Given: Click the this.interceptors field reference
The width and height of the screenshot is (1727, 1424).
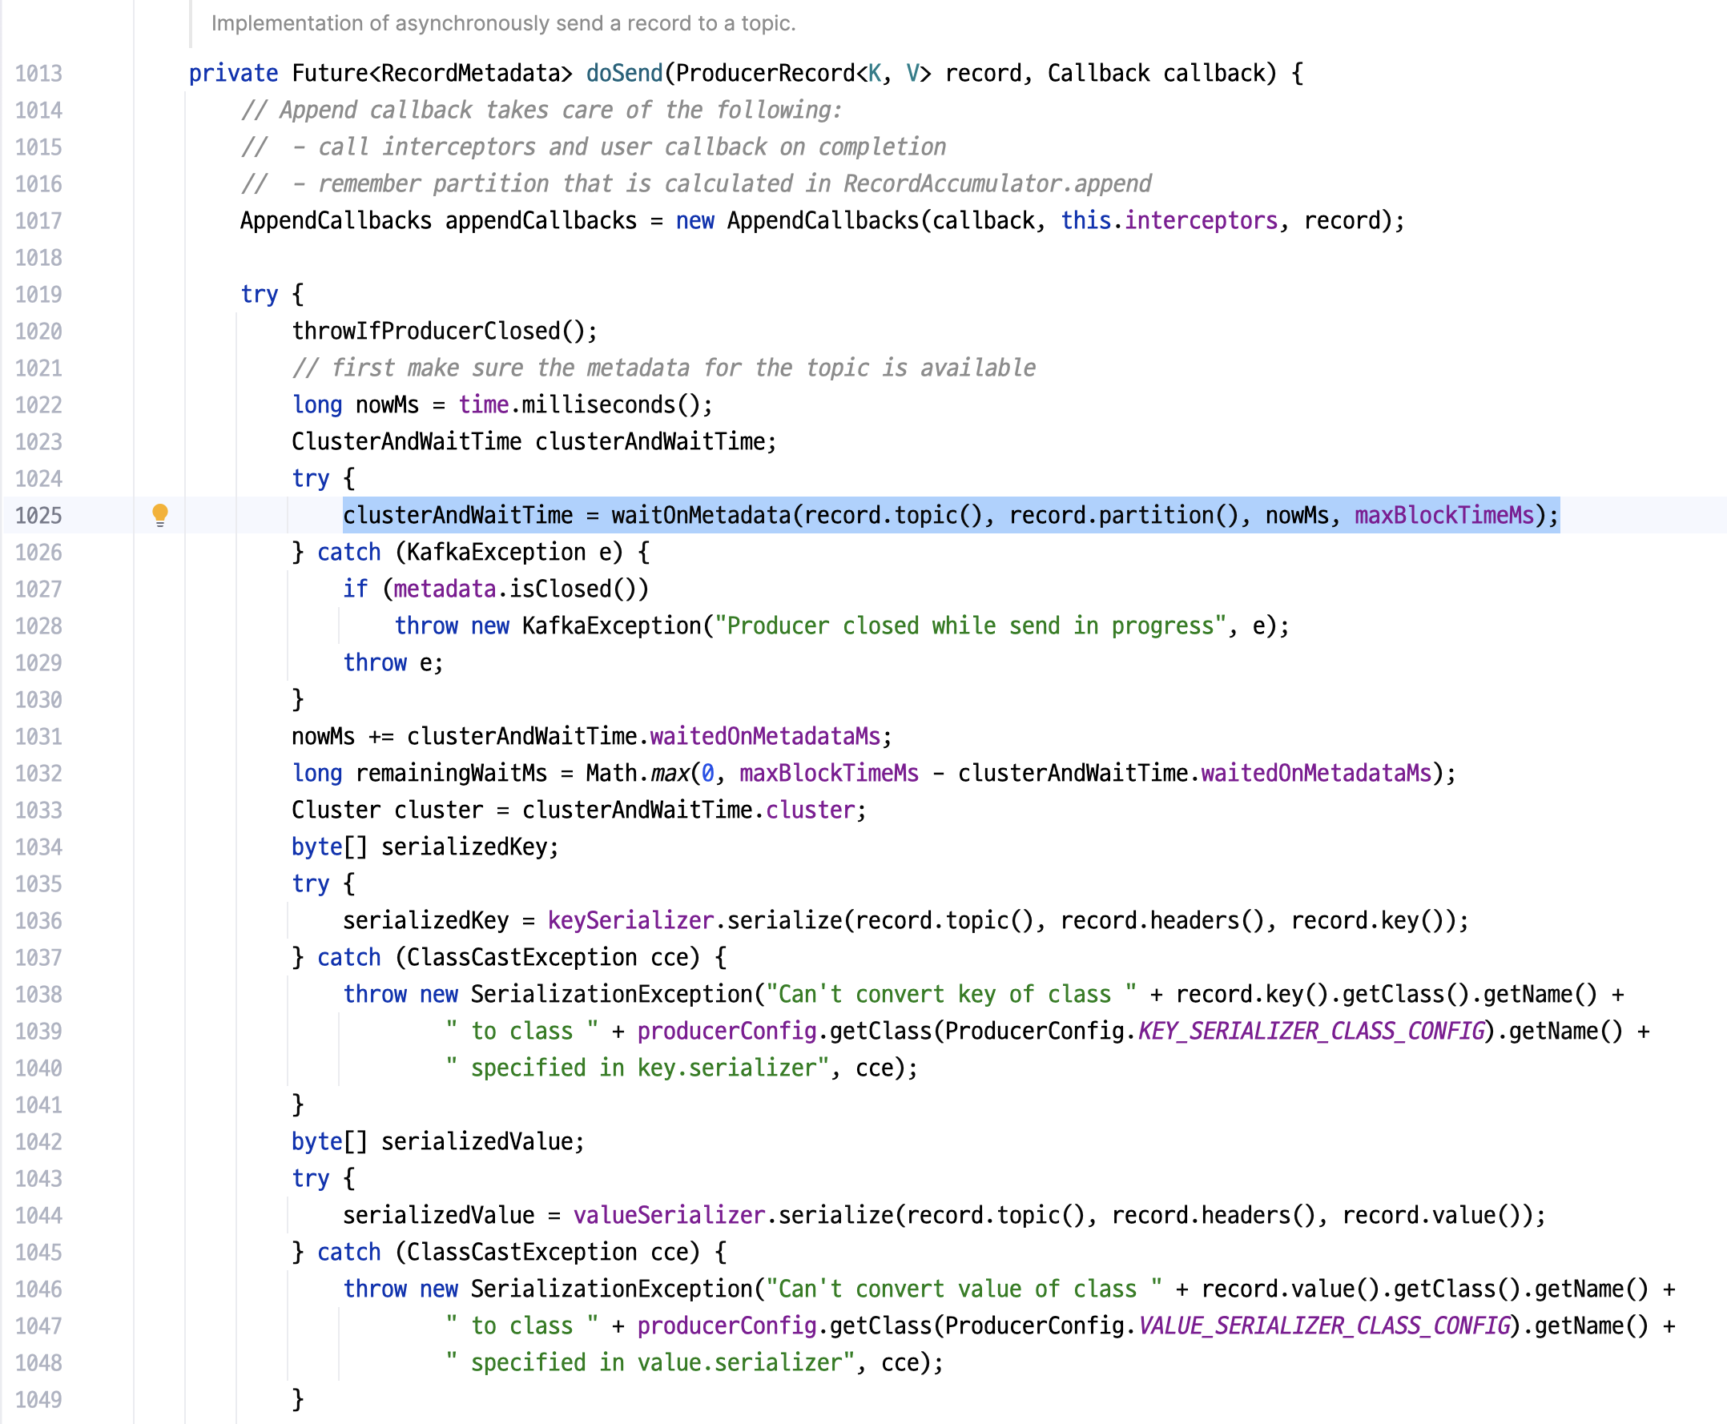Looking at the screenshot, I should pos(1200,221).
